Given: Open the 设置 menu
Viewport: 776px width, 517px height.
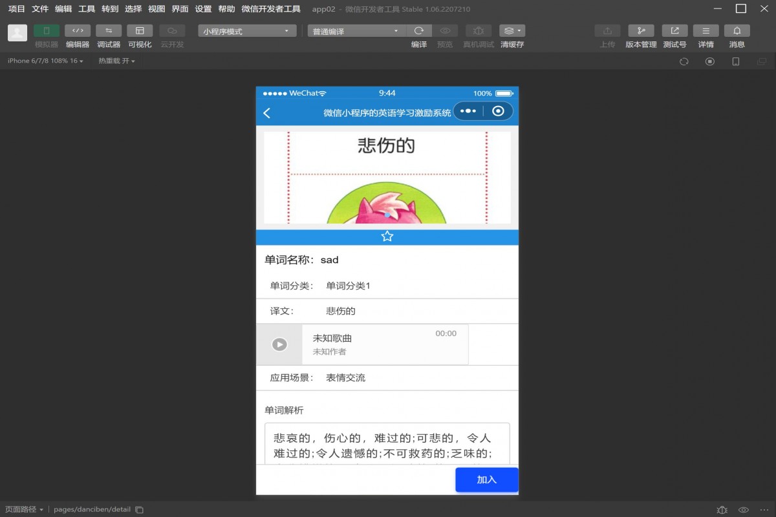Looking at the screenshot, I should tap(203, 9).
